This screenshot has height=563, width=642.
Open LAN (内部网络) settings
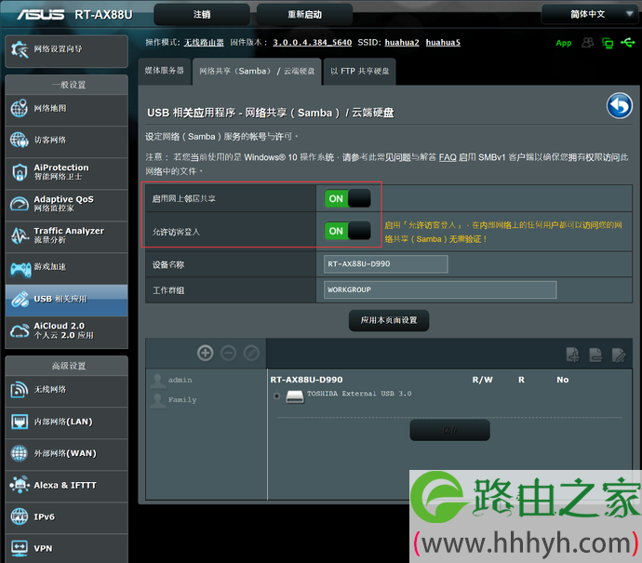[x=66, y=422]
